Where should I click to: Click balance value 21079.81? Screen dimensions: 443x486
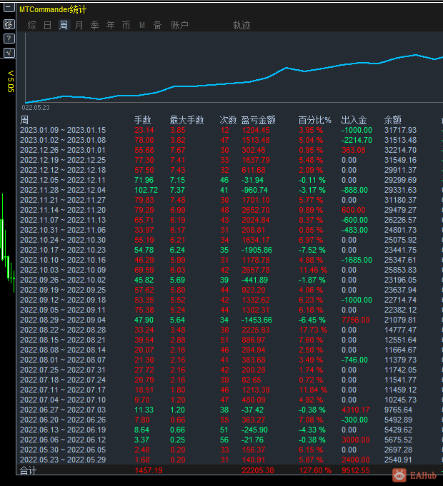(x=401, y=320)
